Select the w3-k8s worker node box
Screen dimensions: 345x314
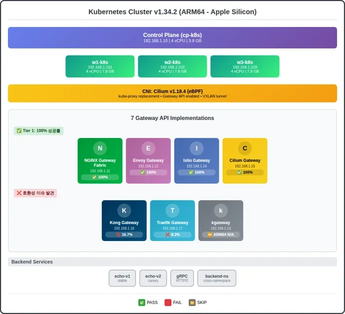click(x=245, y=66)
